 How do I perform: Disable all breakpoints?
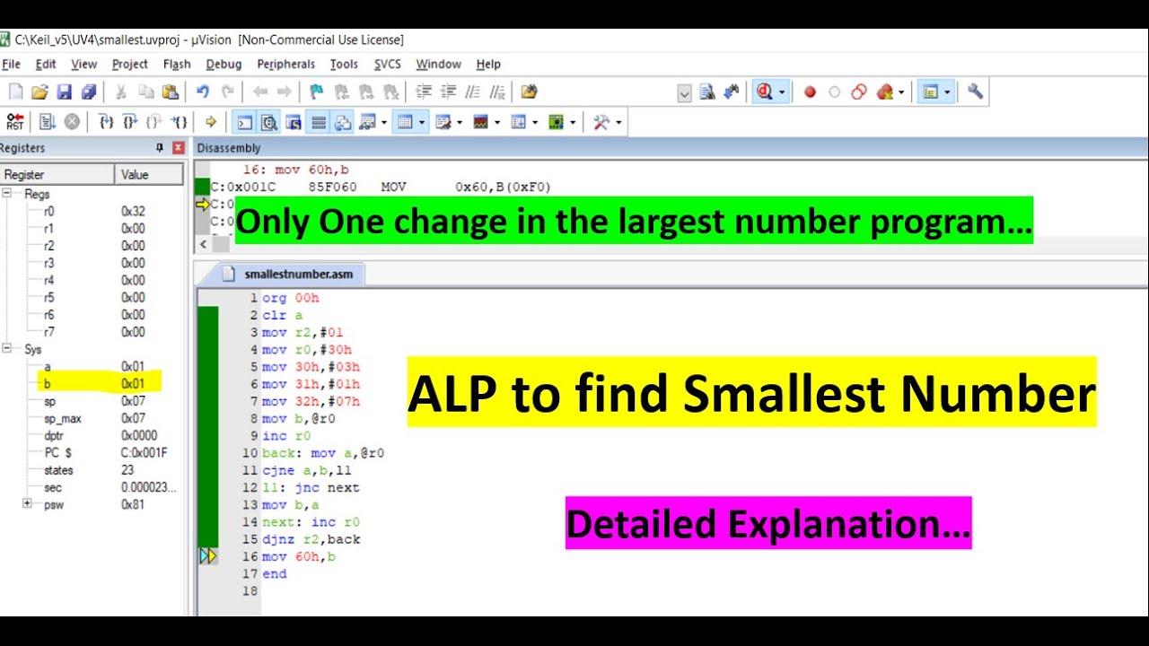(859, 92)
